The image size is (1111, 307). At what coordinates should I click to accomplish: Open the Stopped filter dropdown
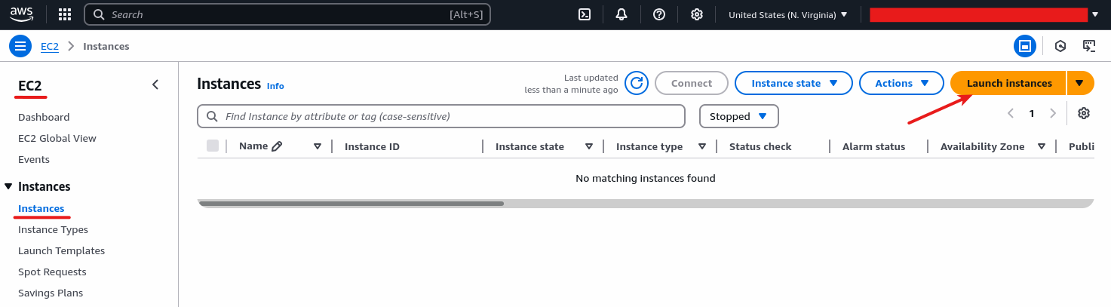[x=739, y=116]
